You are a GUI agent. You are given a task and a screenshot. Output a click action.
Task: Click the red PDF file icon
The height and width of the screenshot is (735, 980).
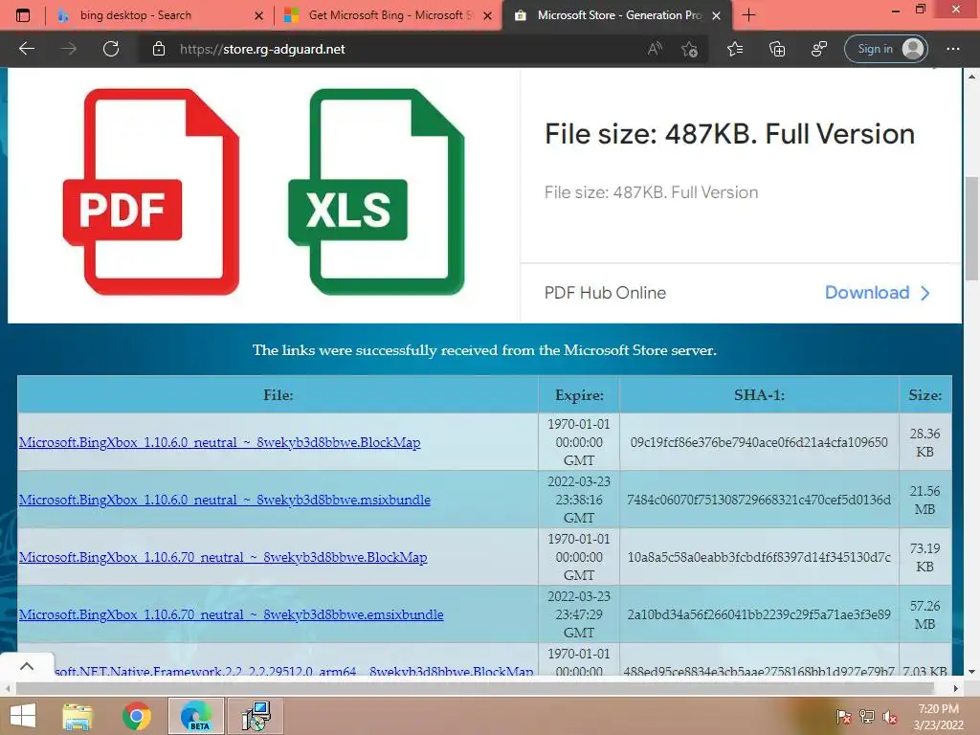tap(151, 191)
